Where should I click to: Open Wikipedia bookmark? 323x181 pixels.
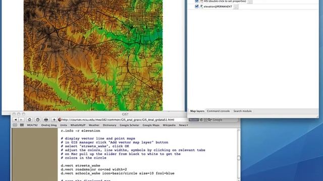[169, 125]
